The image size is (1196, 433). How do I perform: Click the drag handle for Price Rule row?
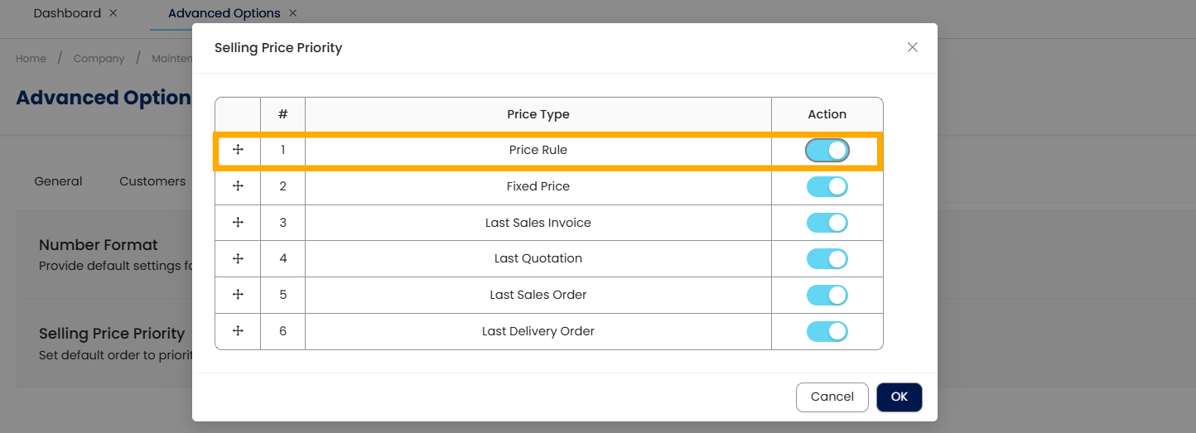click(x=238, y=150)
